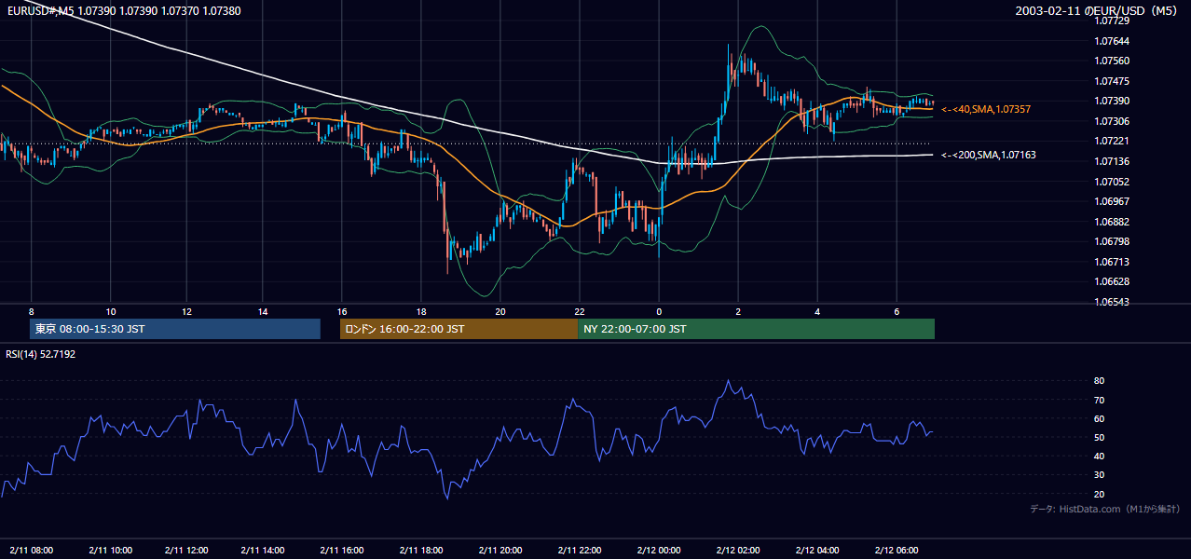Click the 2/11 16:00 bottom date label

coord(342,550)
